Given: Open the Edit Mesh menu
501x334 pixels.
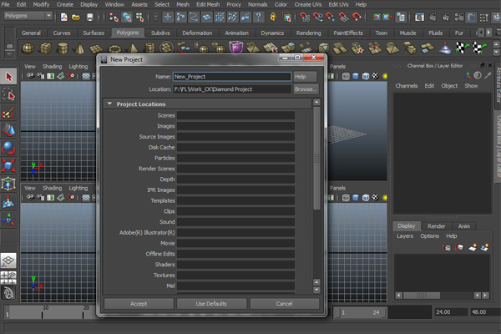Looking at the screenshot, I should point(208,4).
